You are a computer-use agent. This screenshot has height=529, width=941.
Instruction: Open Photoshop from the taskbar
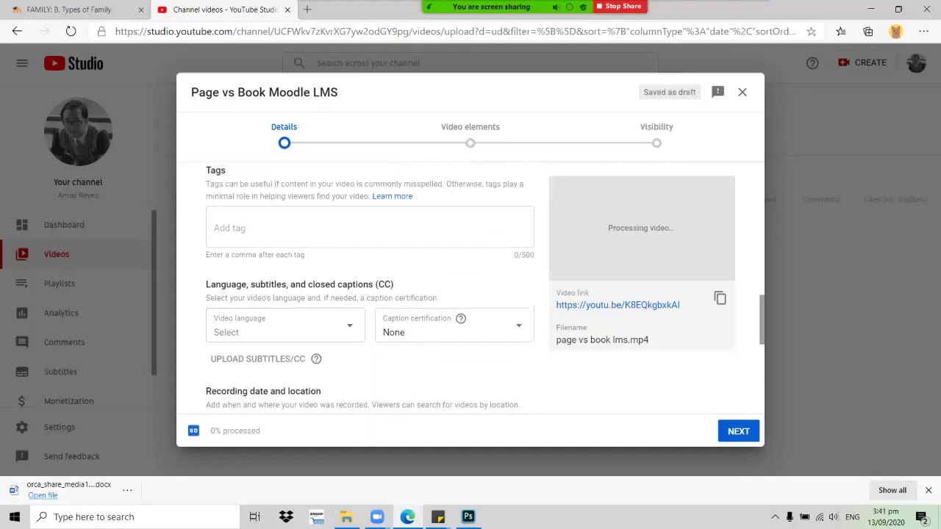tap(468, 517)
